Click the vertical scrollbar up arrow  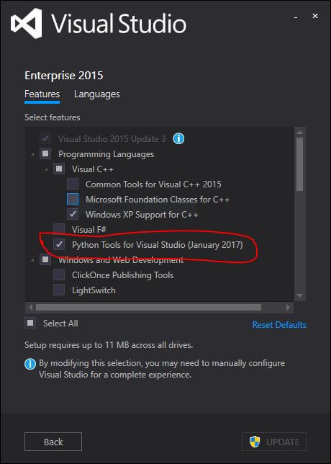299,133
